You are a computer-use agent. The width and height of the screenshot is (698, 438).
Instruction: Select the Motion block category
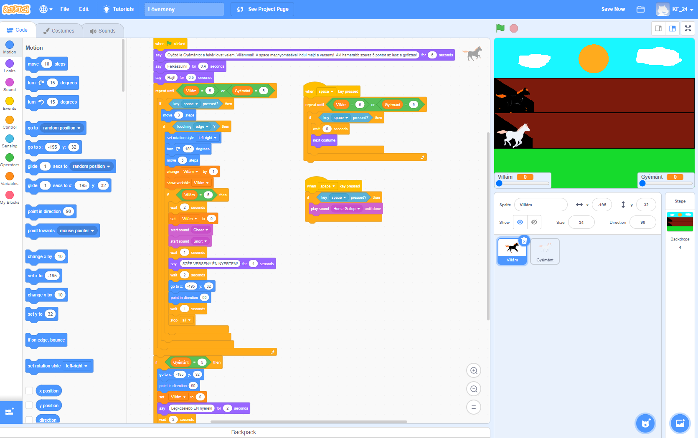pyautogui.click(x=10, y=47)
